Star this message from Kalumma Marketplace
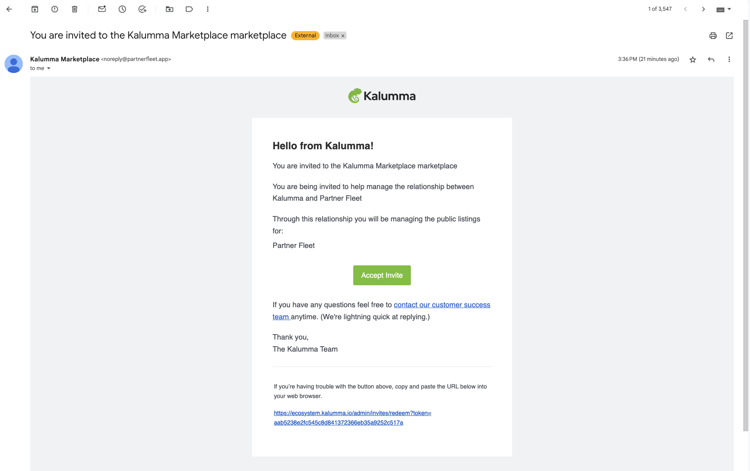The image size is (750, 471). pyautogui.click(x=693, y=60)
